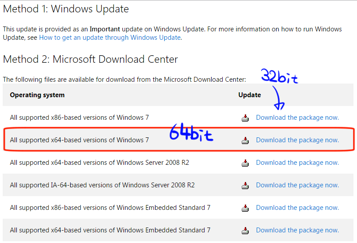Click the x64-based versions of Windows 7 row text
Viewport: 357px width, 243px height.
79,140
